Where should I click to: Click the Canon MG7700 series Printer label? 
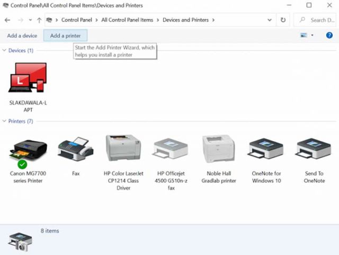click(x=28, y=177)
